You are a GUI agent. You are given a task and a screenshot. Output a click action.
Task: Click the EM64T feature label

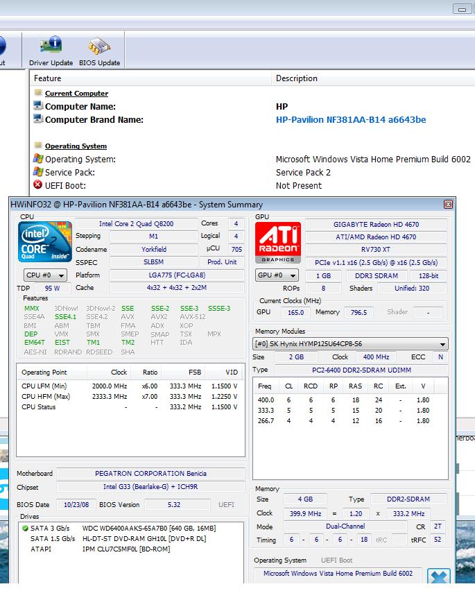(x=35, y=342)
